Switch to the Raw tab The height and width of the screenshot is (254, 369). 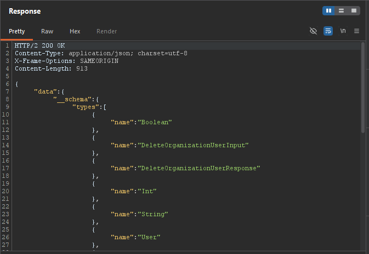pyautogui.click(x=47, y=32)
